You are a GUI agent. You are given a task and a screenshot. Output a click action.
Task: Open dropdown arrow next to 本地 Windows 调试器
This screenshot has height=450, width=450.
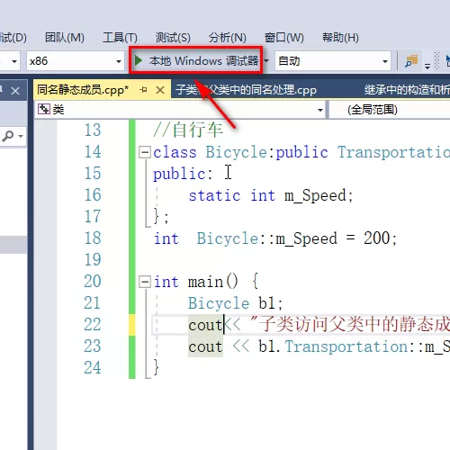pos(266,61)
